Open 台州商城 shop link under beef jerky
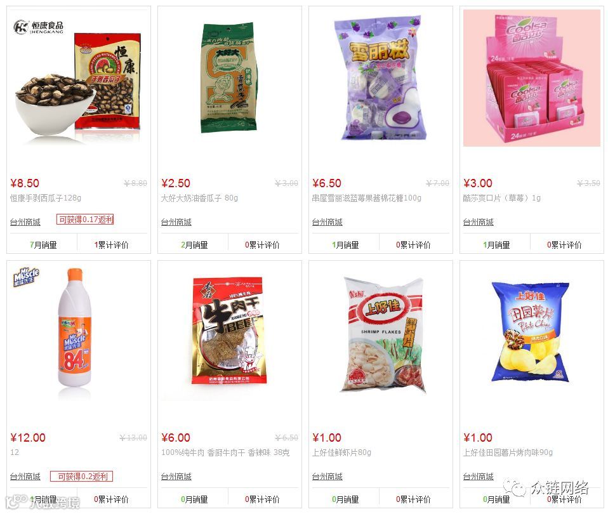This screenshot has height=514, width=608. [x=176, y=477]
